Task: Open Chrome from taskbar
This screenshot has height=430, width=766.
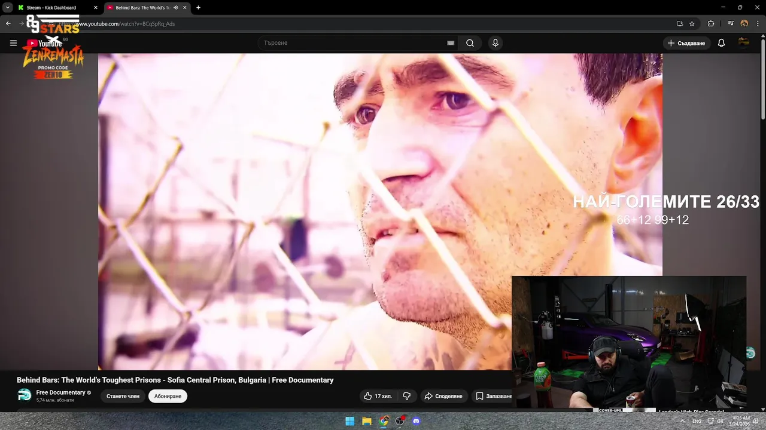Action: point(384,421)
